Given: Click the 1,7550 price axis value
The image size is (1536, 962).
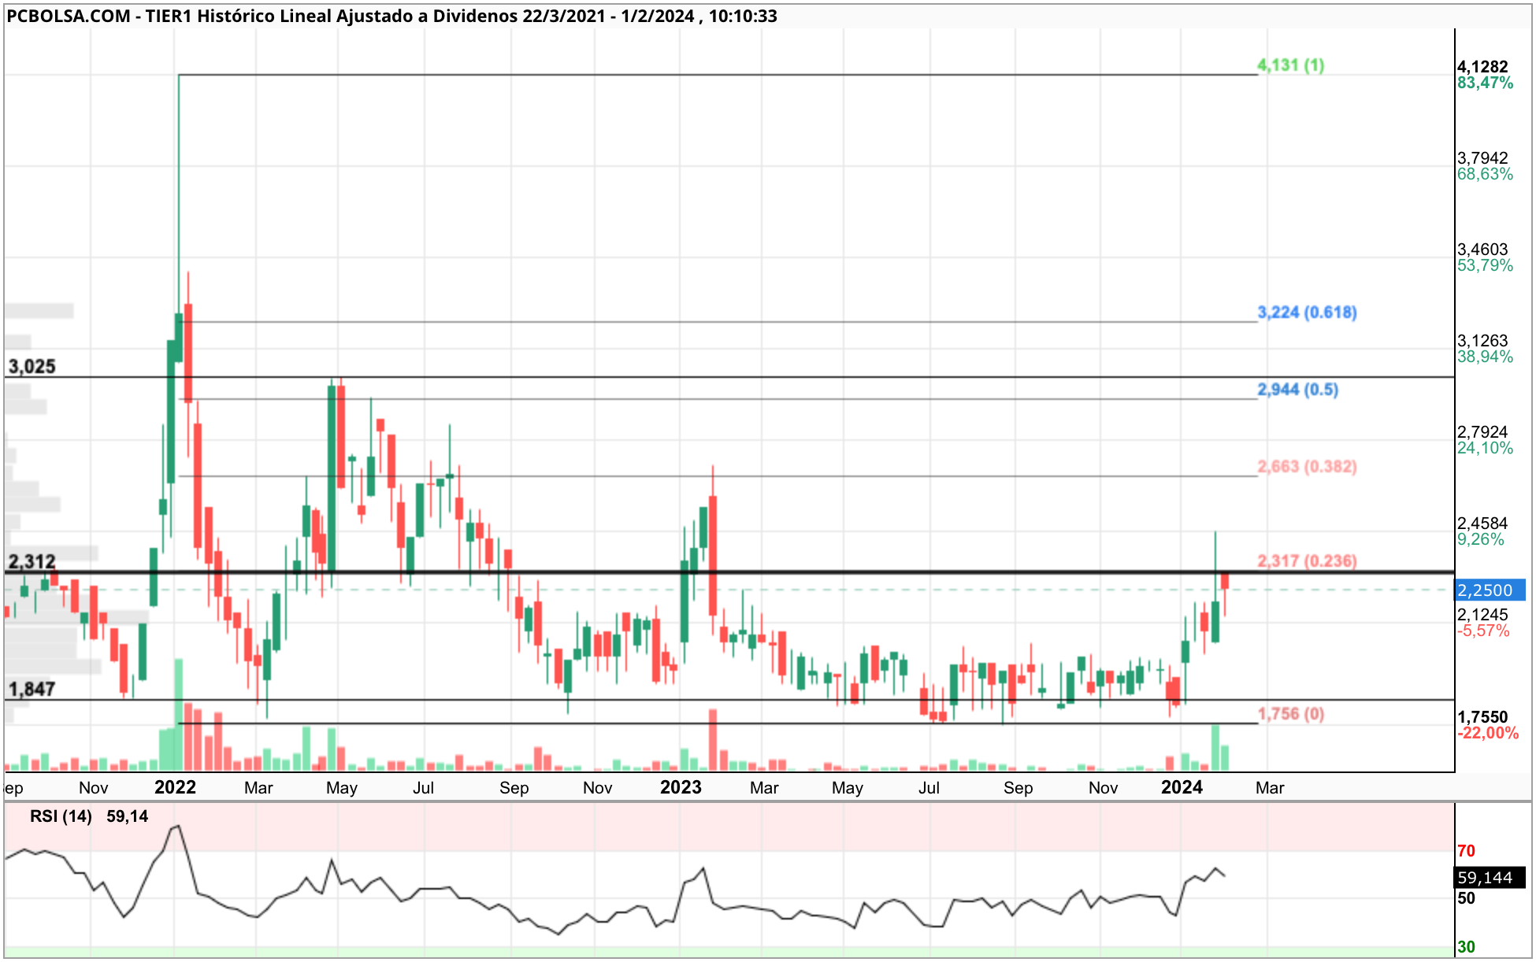Looking at the screenshot, I should (1482, 717).
